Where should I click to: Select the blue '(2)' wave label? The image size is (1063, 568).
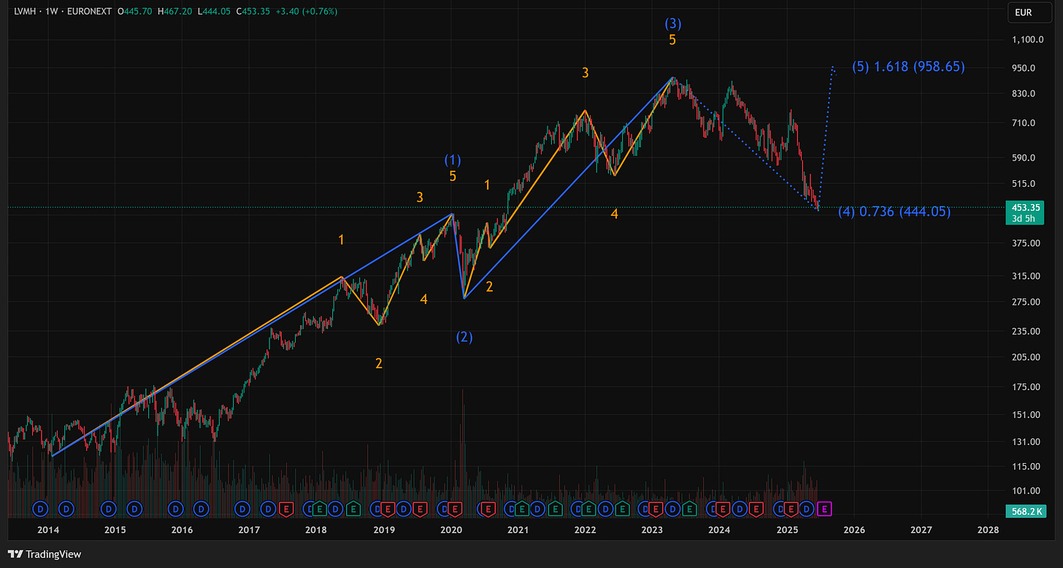tap(464, 337)
